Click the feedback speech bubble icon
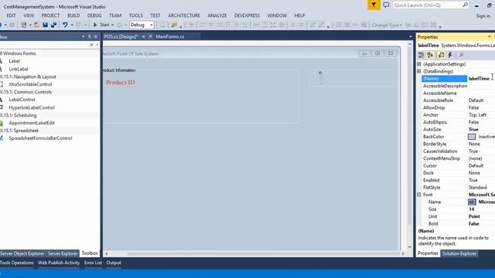Image resolution: width=495 pixels, height=278 pixels. (386, 5)
